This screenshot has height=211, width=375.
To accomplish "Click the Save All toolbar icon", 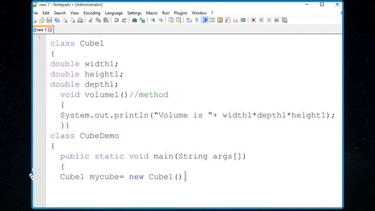I will click(57, 21).
